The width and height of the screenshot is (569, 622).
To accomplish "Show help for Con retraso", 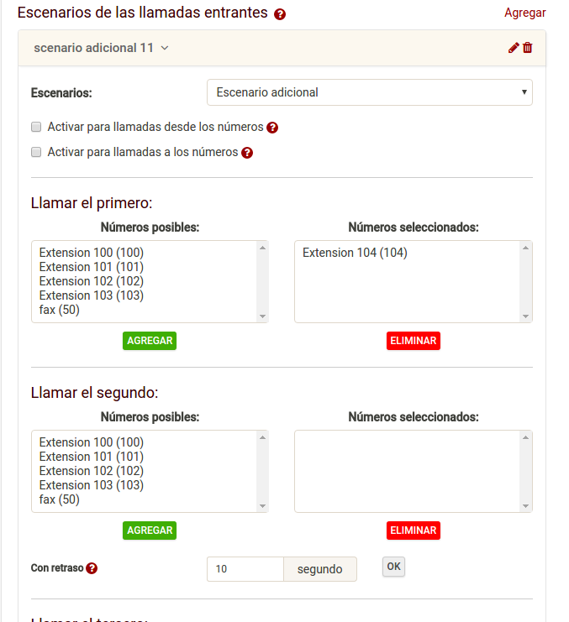I will 92,568.
